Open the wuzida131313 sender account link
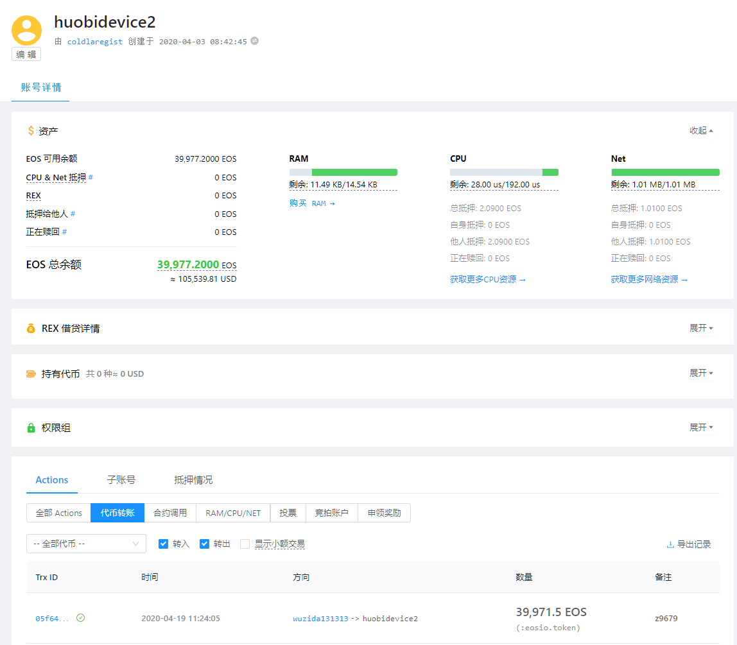 point(320,619)
